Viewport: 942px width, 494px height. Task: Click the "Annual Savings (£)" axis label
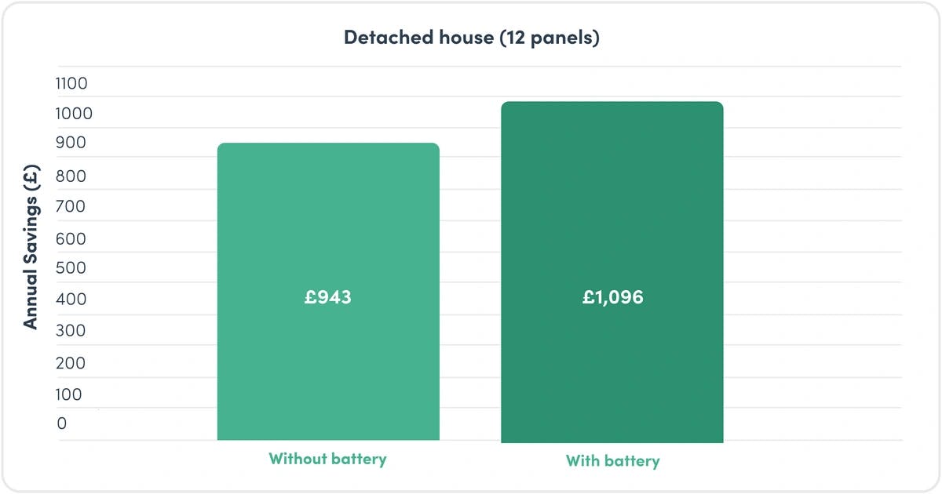point(31,250)
